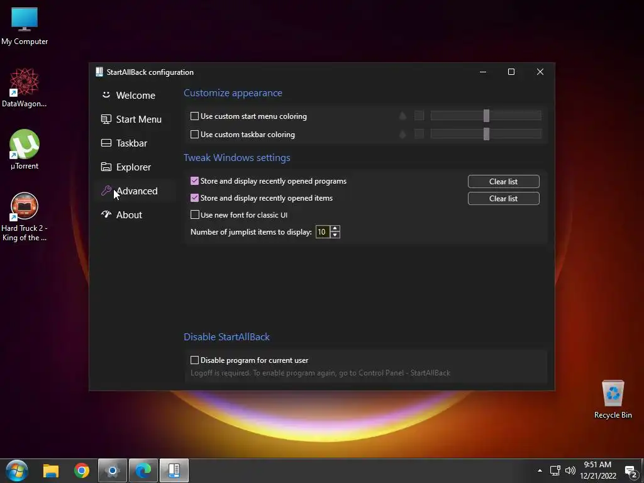Click the jumplist items number field
The width and height of the screenshot is (644, 483).
pos(323,232)
